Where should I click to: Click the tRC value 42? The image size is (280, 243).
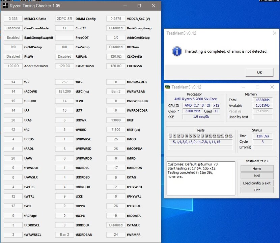pos(13,130)
